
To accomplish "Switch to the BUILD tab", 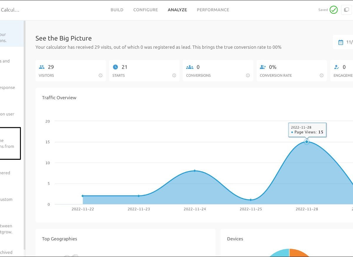I will point(117,10).
